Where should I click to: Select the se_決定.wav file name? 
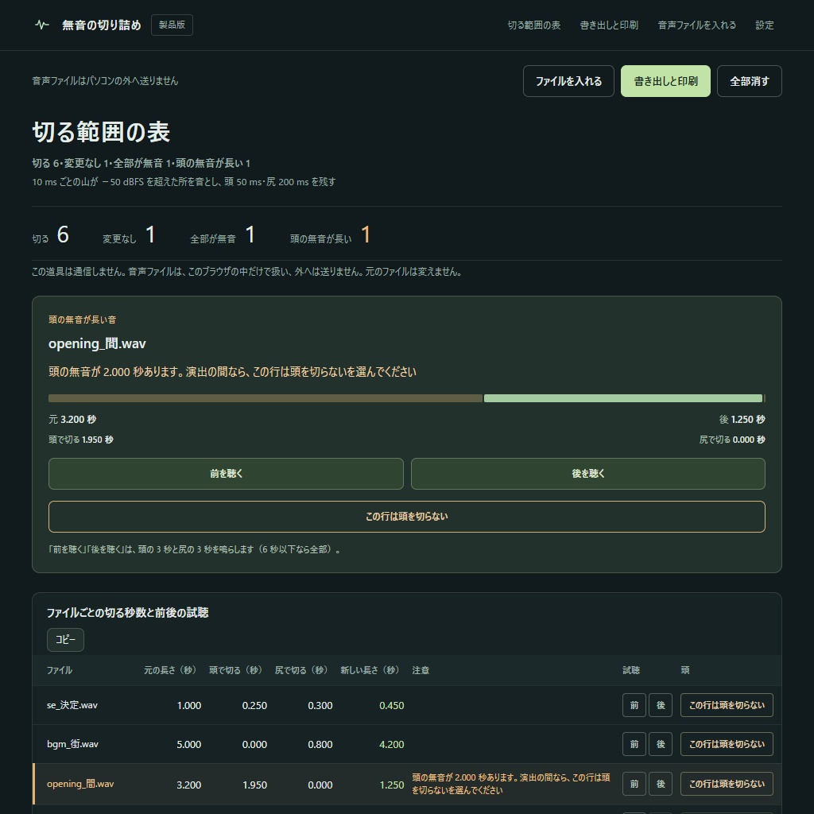point(72,705)
